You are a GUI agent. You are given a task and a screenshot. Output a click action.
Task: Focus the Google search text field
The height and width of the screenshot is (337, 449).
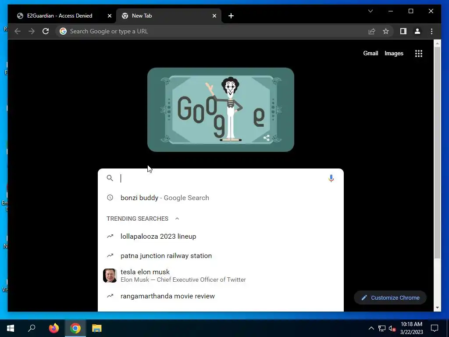coord(221,178)
